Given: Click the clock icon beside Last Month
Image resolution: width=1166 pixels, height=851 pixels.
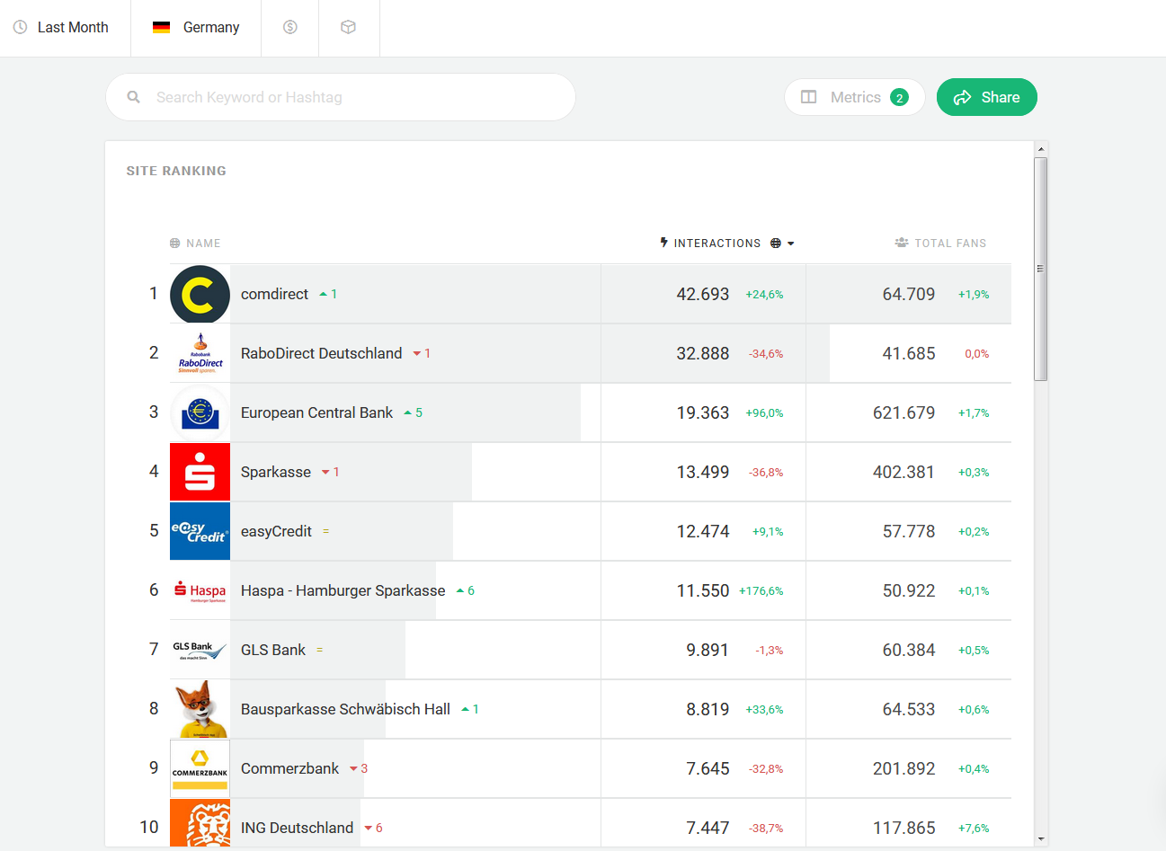Looking at the screenshot, I should point(20,28).
